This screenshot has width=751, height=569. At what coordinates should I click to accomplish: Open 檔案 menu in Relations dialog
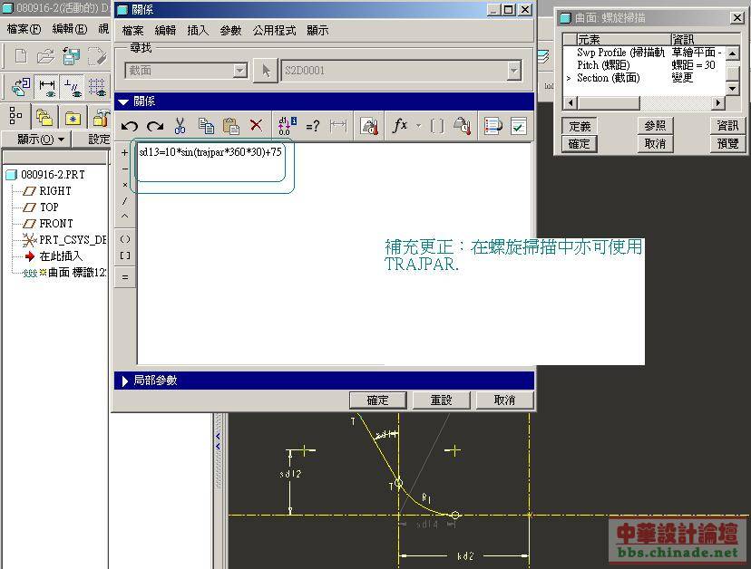pos(132,31)
